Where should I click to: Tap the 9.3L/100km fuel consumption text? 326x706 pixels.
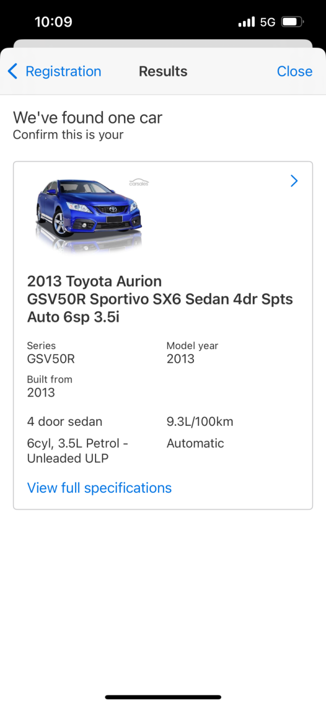[x=199, y=422]
